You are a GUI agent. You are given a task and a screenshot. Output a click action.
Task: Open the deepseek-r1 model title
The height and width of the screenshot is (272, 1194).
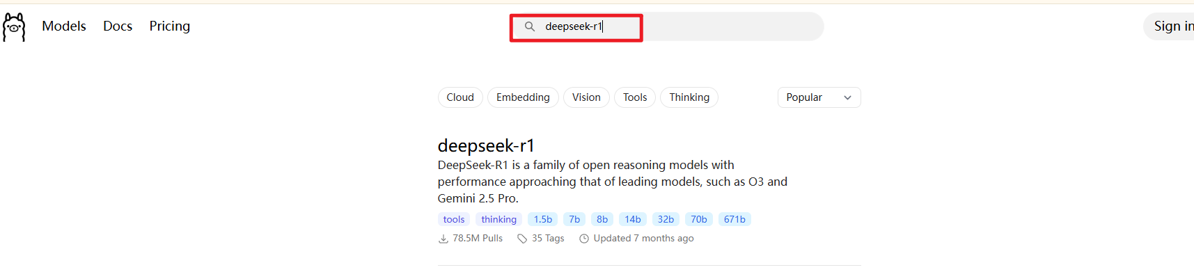486,145
